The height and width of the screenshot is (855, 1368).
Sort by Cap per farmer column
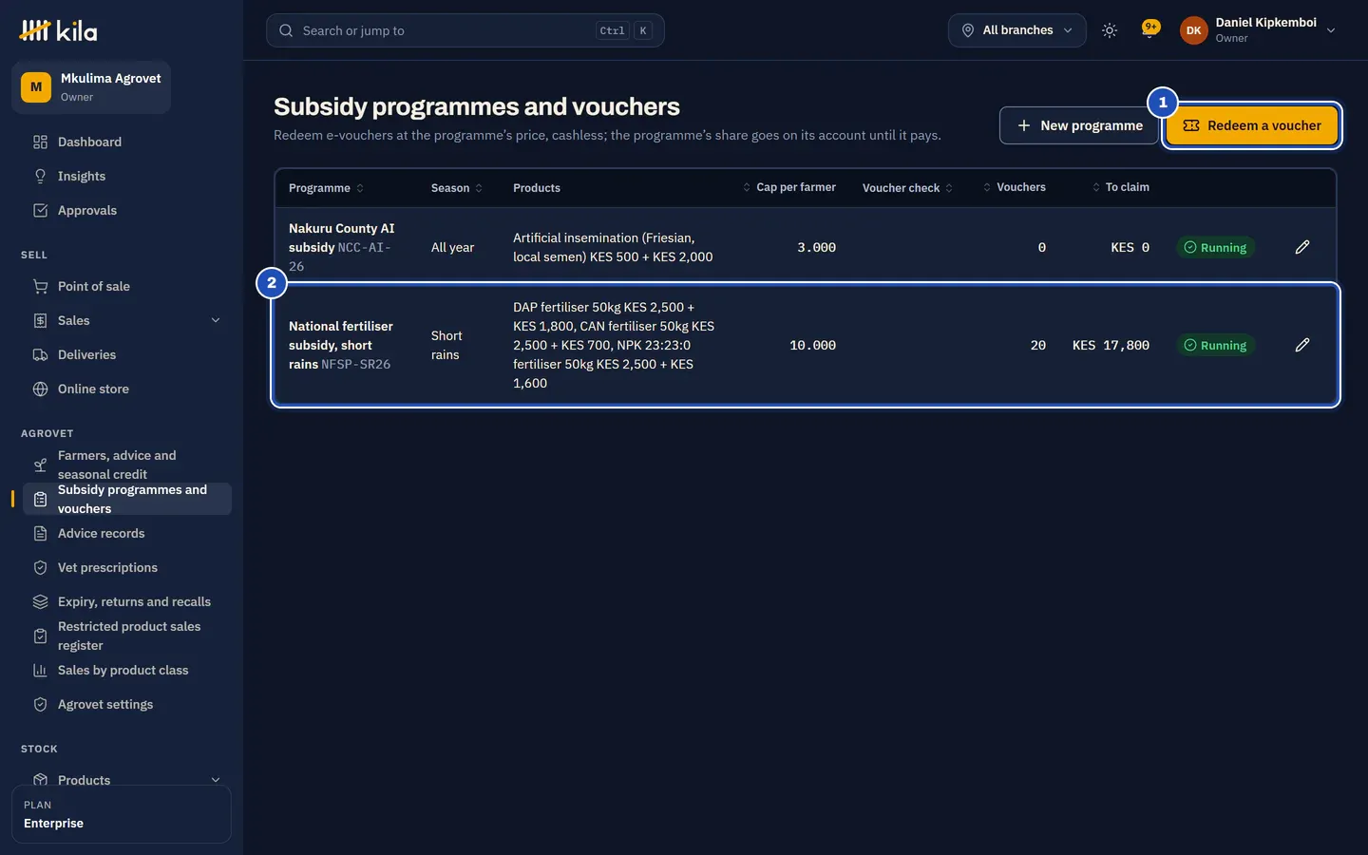788,187
